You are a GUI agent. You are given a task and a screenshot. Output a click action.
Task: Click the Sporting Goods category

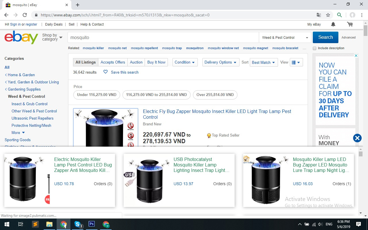pos(18,140)
